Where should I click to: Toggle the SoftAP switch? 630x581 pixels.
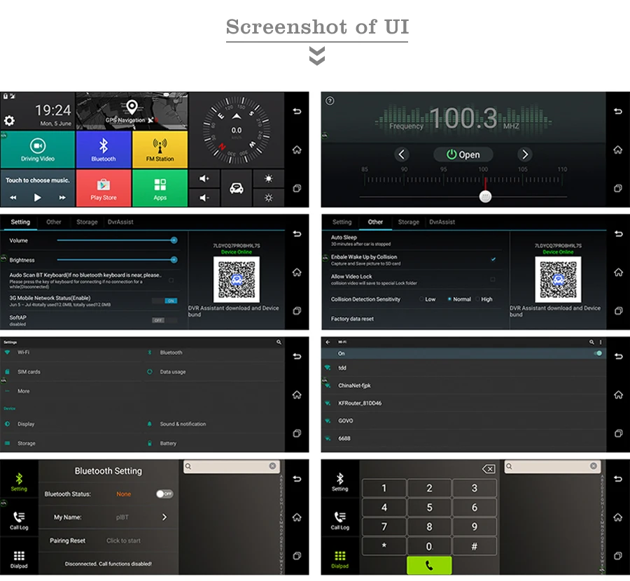165,320
